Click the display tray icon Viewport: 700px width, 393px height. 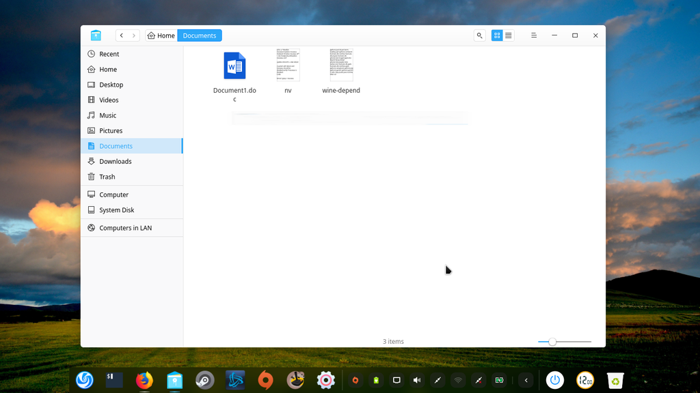click(x=396, y=380)
